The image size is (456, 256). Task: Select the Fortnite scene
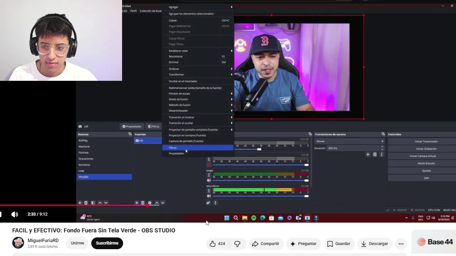click(105, 153)
